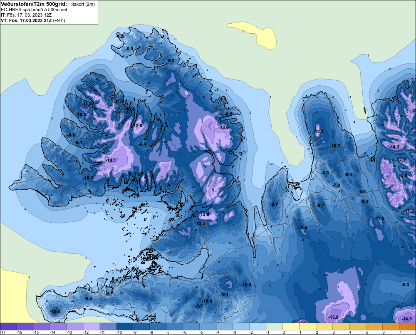Image resolution: width=416 pixels, height=335 pixels.
Task: Pick the legend swatch starting at -12
Action: click(x=92, y=327)
